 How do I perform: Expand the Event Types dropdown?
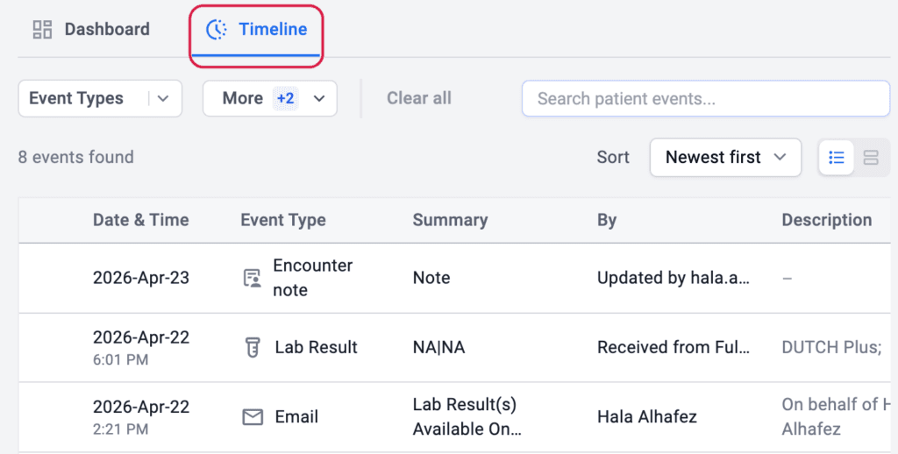click(x=100, y=98)
